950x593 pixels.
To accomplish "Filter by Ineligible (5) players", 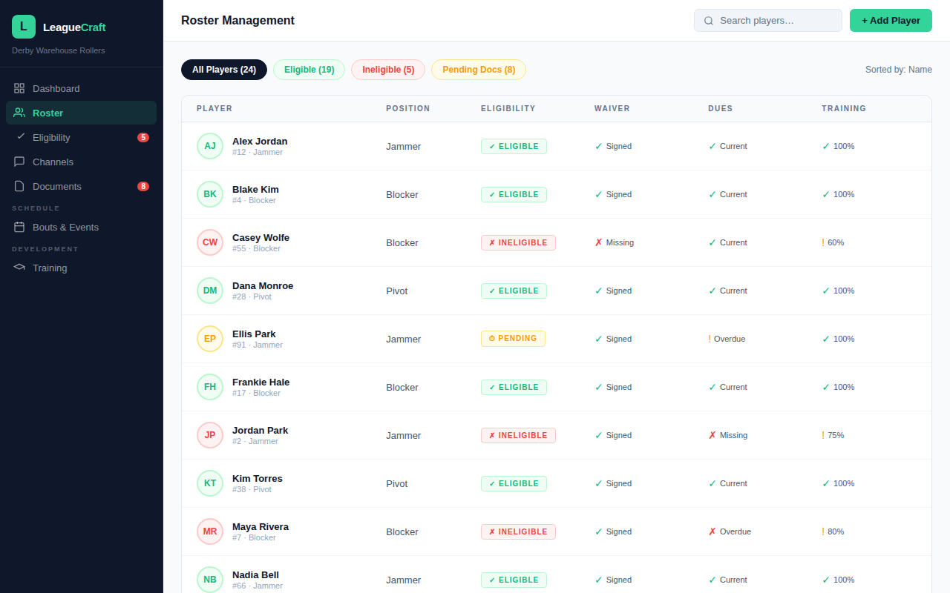I will (388, 70).
